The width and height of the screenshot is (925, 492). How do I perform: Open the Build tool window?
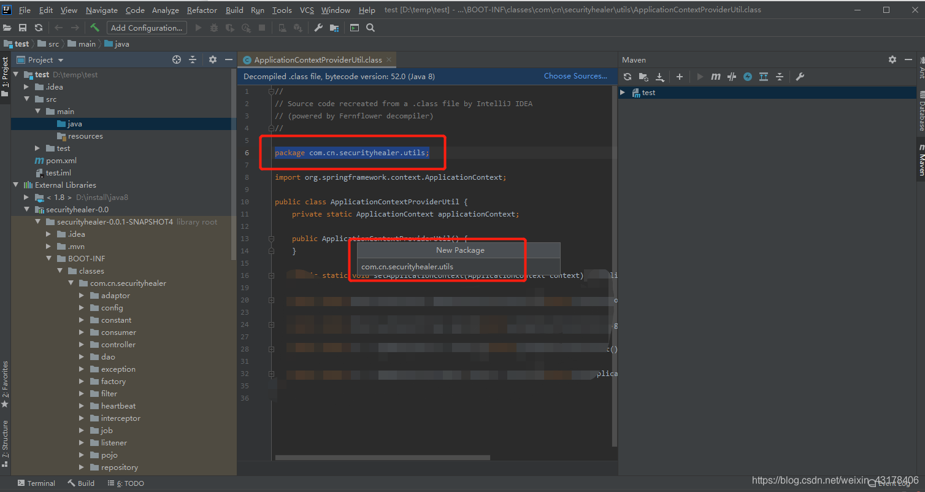point(81,483)
